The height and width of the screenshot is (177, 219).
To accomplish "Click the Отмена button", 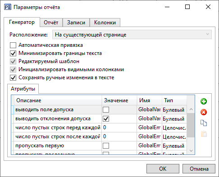I will click(x=199, y=169).
